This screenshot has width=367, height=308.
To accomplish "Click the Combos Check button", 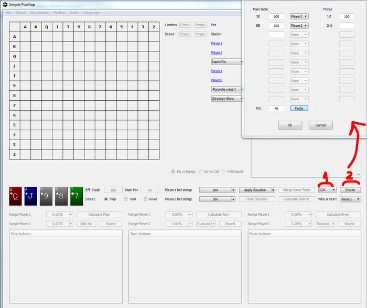I will [185, 25].
